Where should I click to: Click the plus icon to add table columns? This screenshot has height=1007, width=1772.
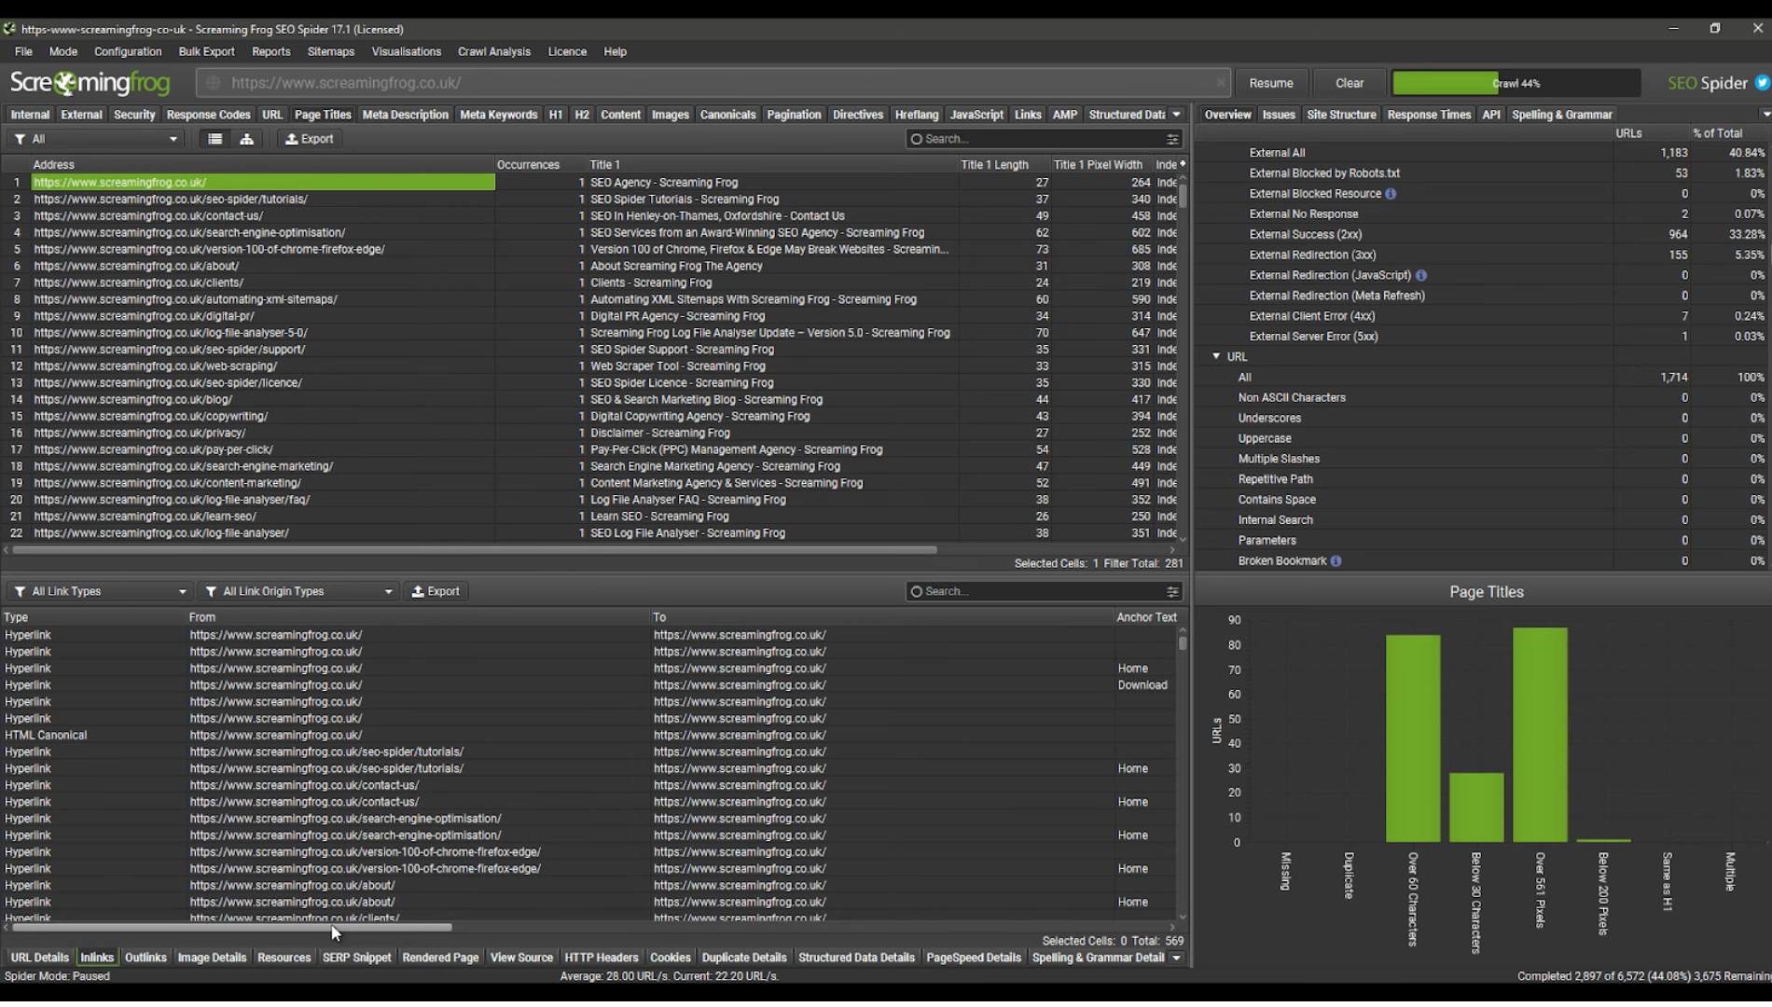pyautogui.click(x=1183, y=164)
